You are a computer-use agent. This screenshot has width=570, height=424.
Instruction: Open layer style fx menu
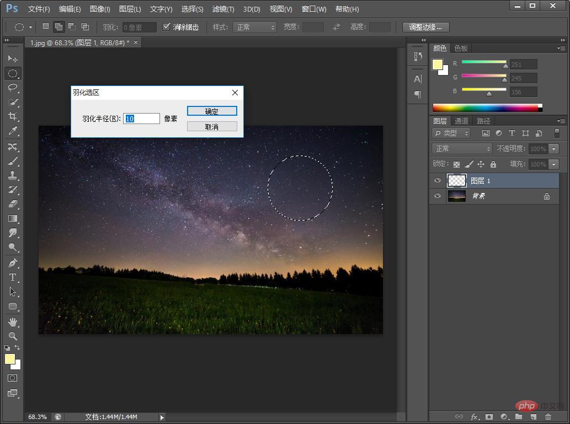tap(475, 417)
